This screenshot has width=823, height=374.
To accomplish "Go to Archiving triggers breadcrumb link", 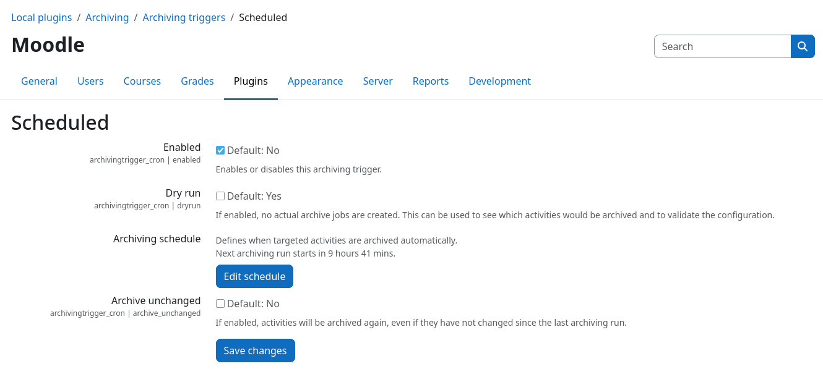I will (x=184, y=17).
